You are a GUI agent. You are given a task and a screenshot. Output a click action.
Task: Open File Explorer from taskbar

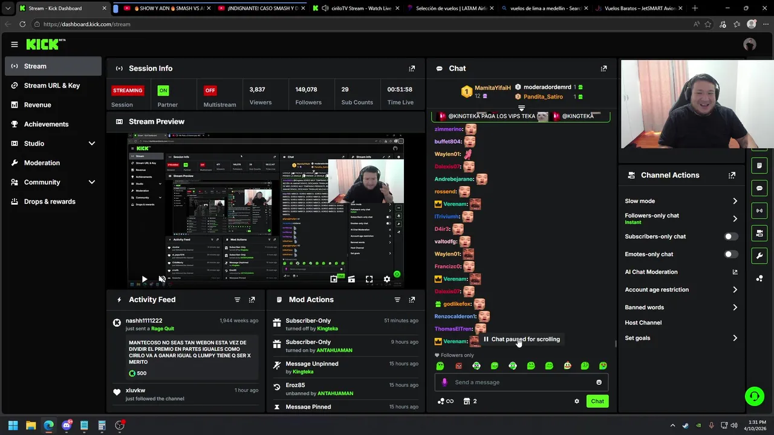coord(31,425)
